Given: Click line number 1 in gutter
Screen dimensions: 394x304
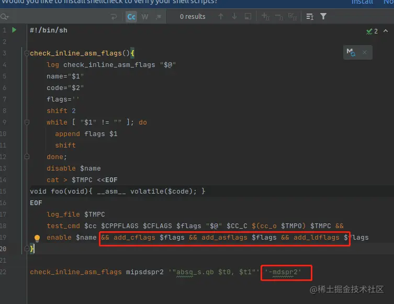Looking at the screenshot, I should point(4,30).
